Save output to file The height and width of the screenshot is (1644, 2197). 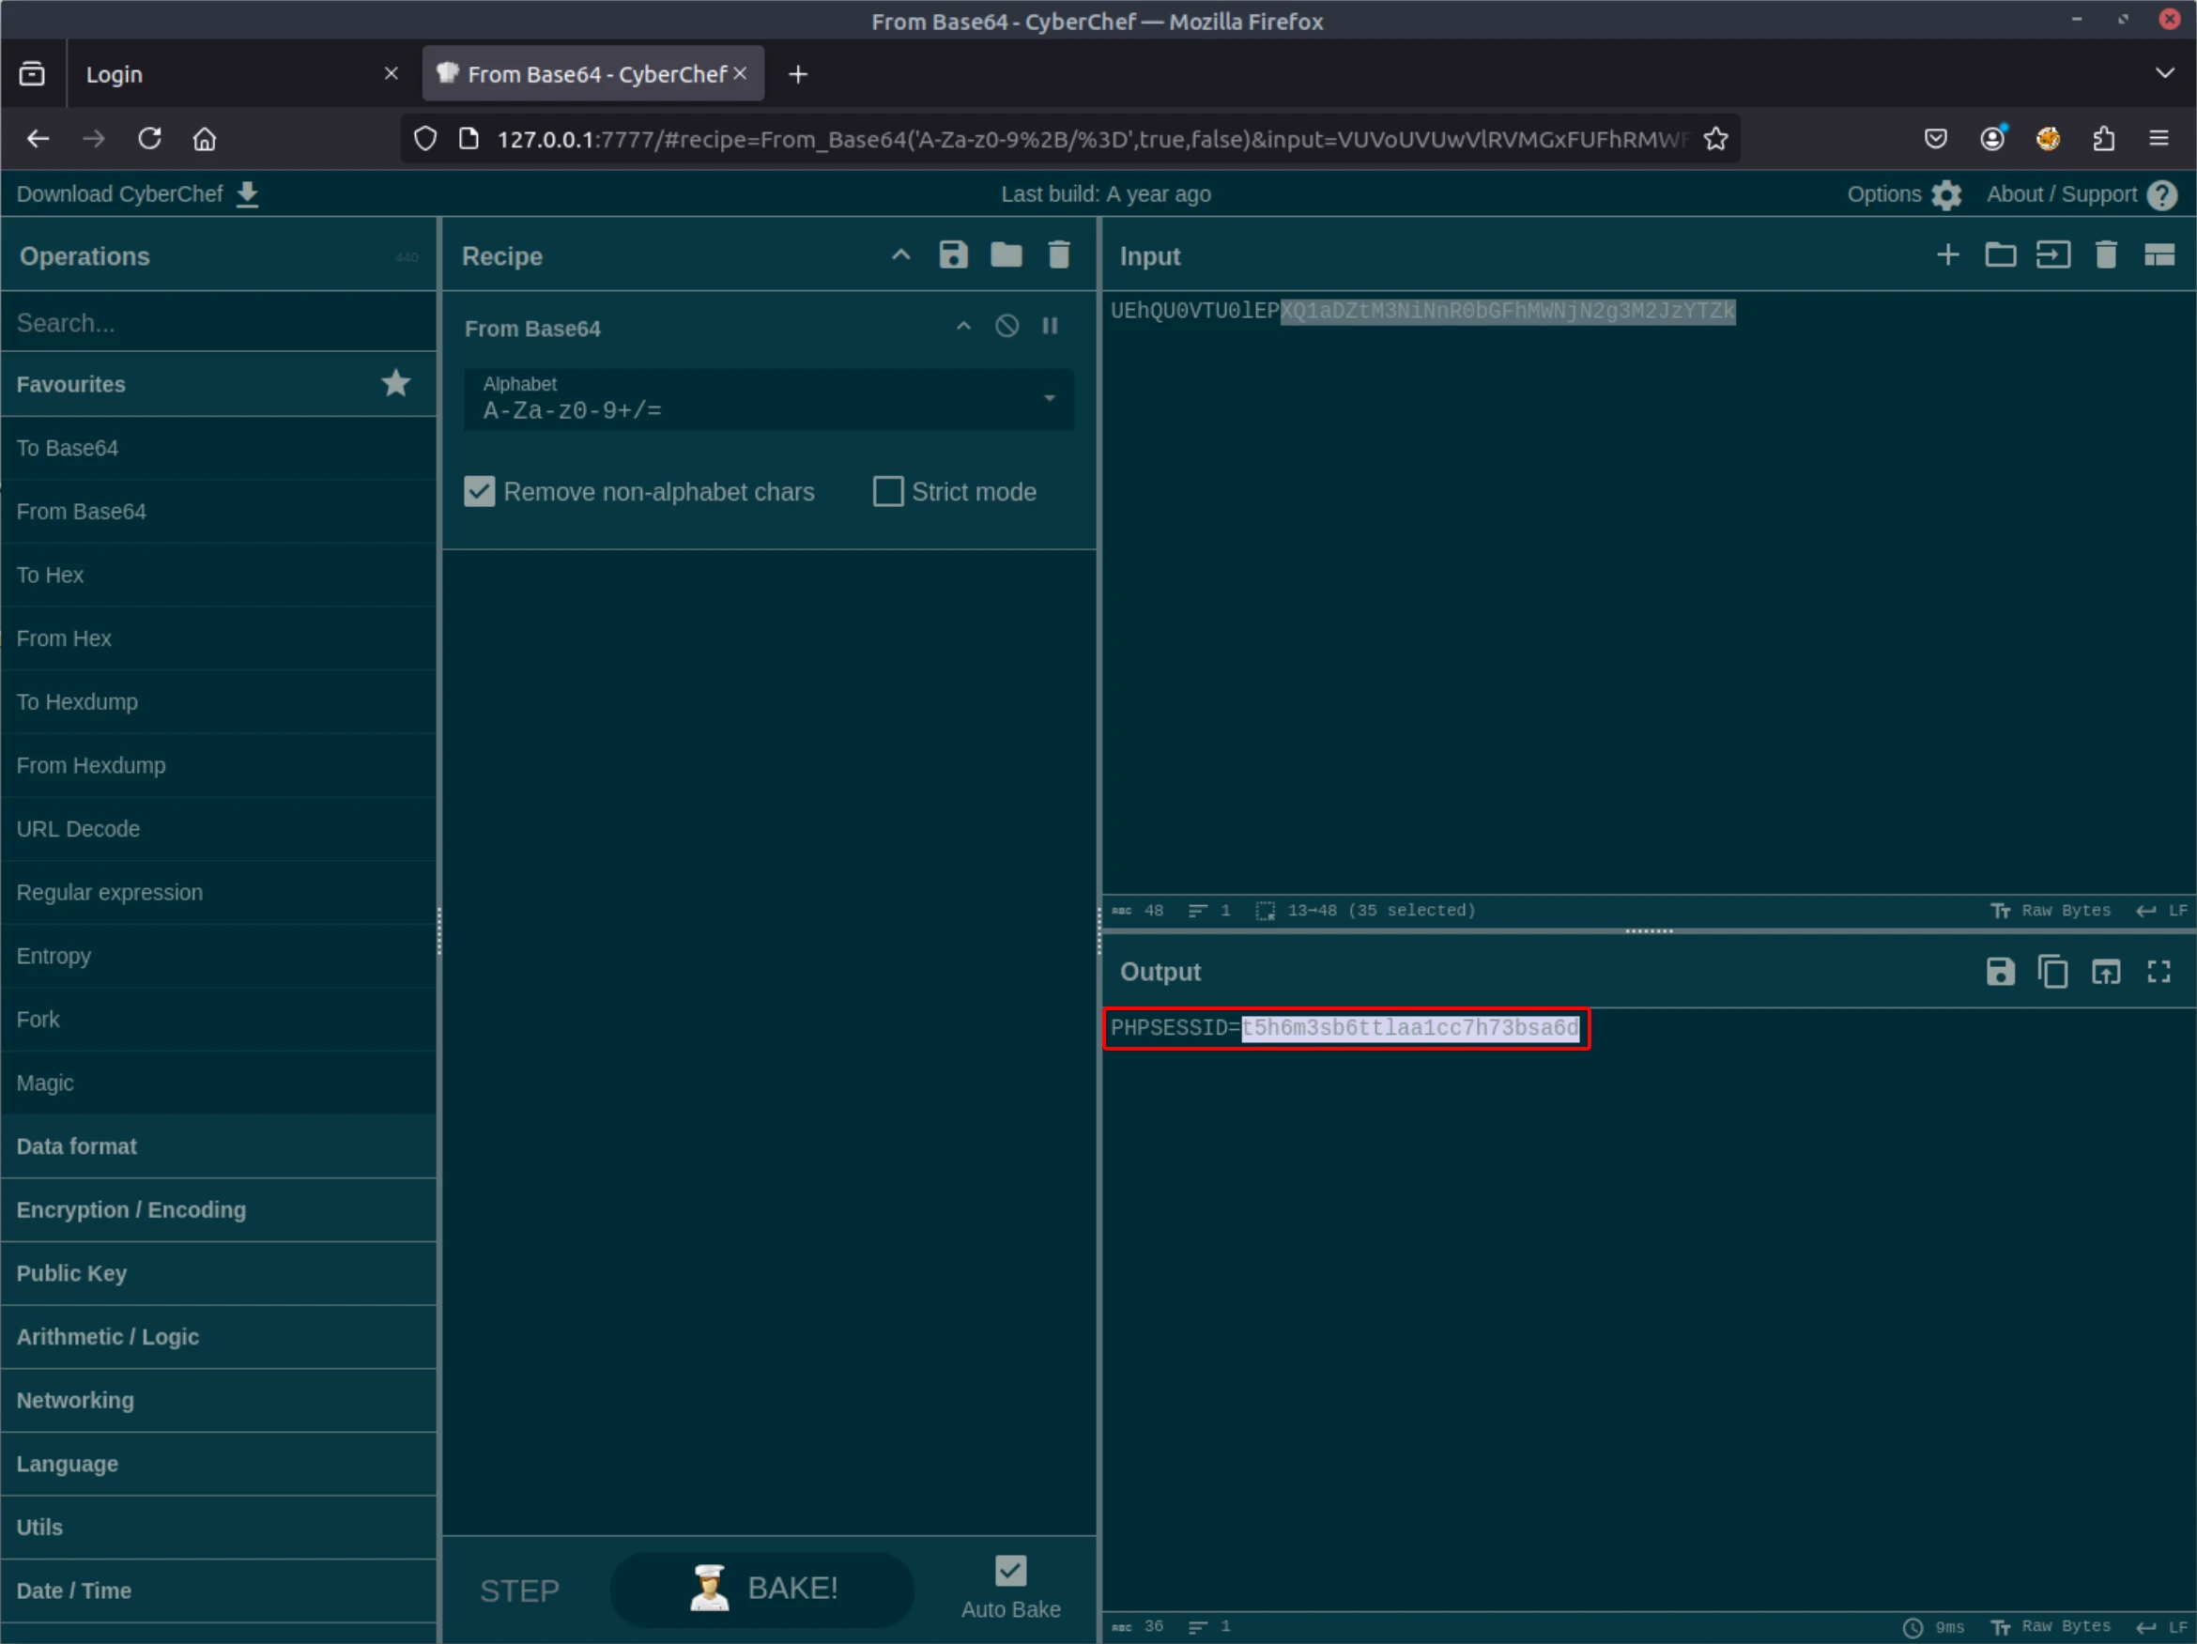tap(1999, 971)
